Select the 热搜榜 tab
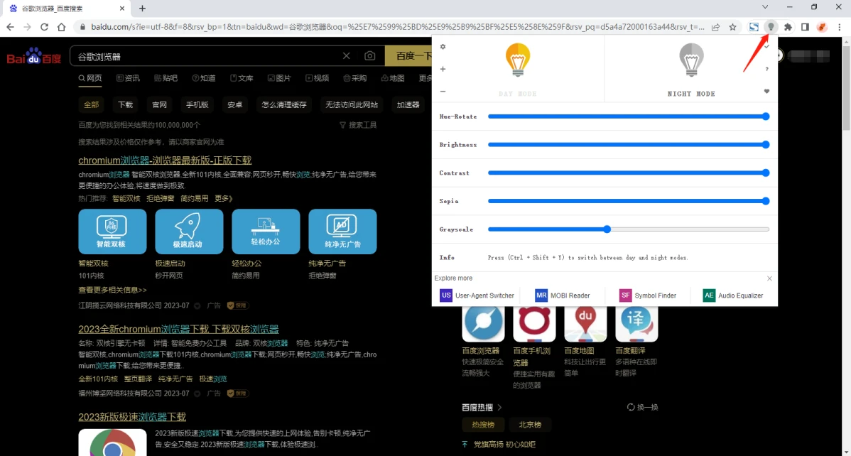 (x=483, y=425)
